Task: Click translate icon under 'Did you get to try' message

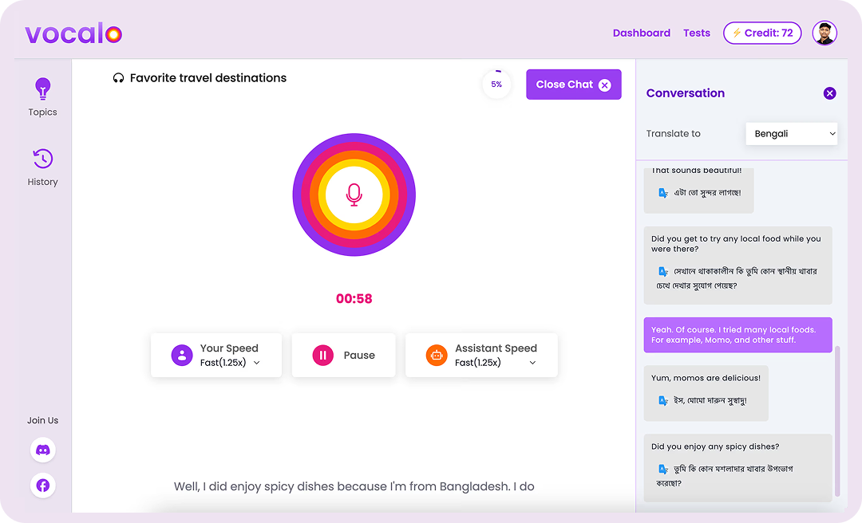Action: 663,271
